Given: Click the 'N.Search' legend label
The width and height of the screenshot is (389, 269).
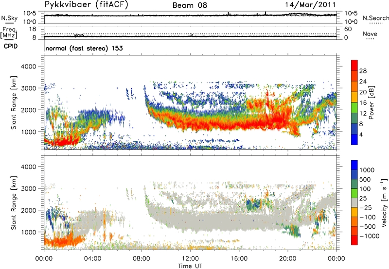Looking at the screenshot, I should coord(375,18).
